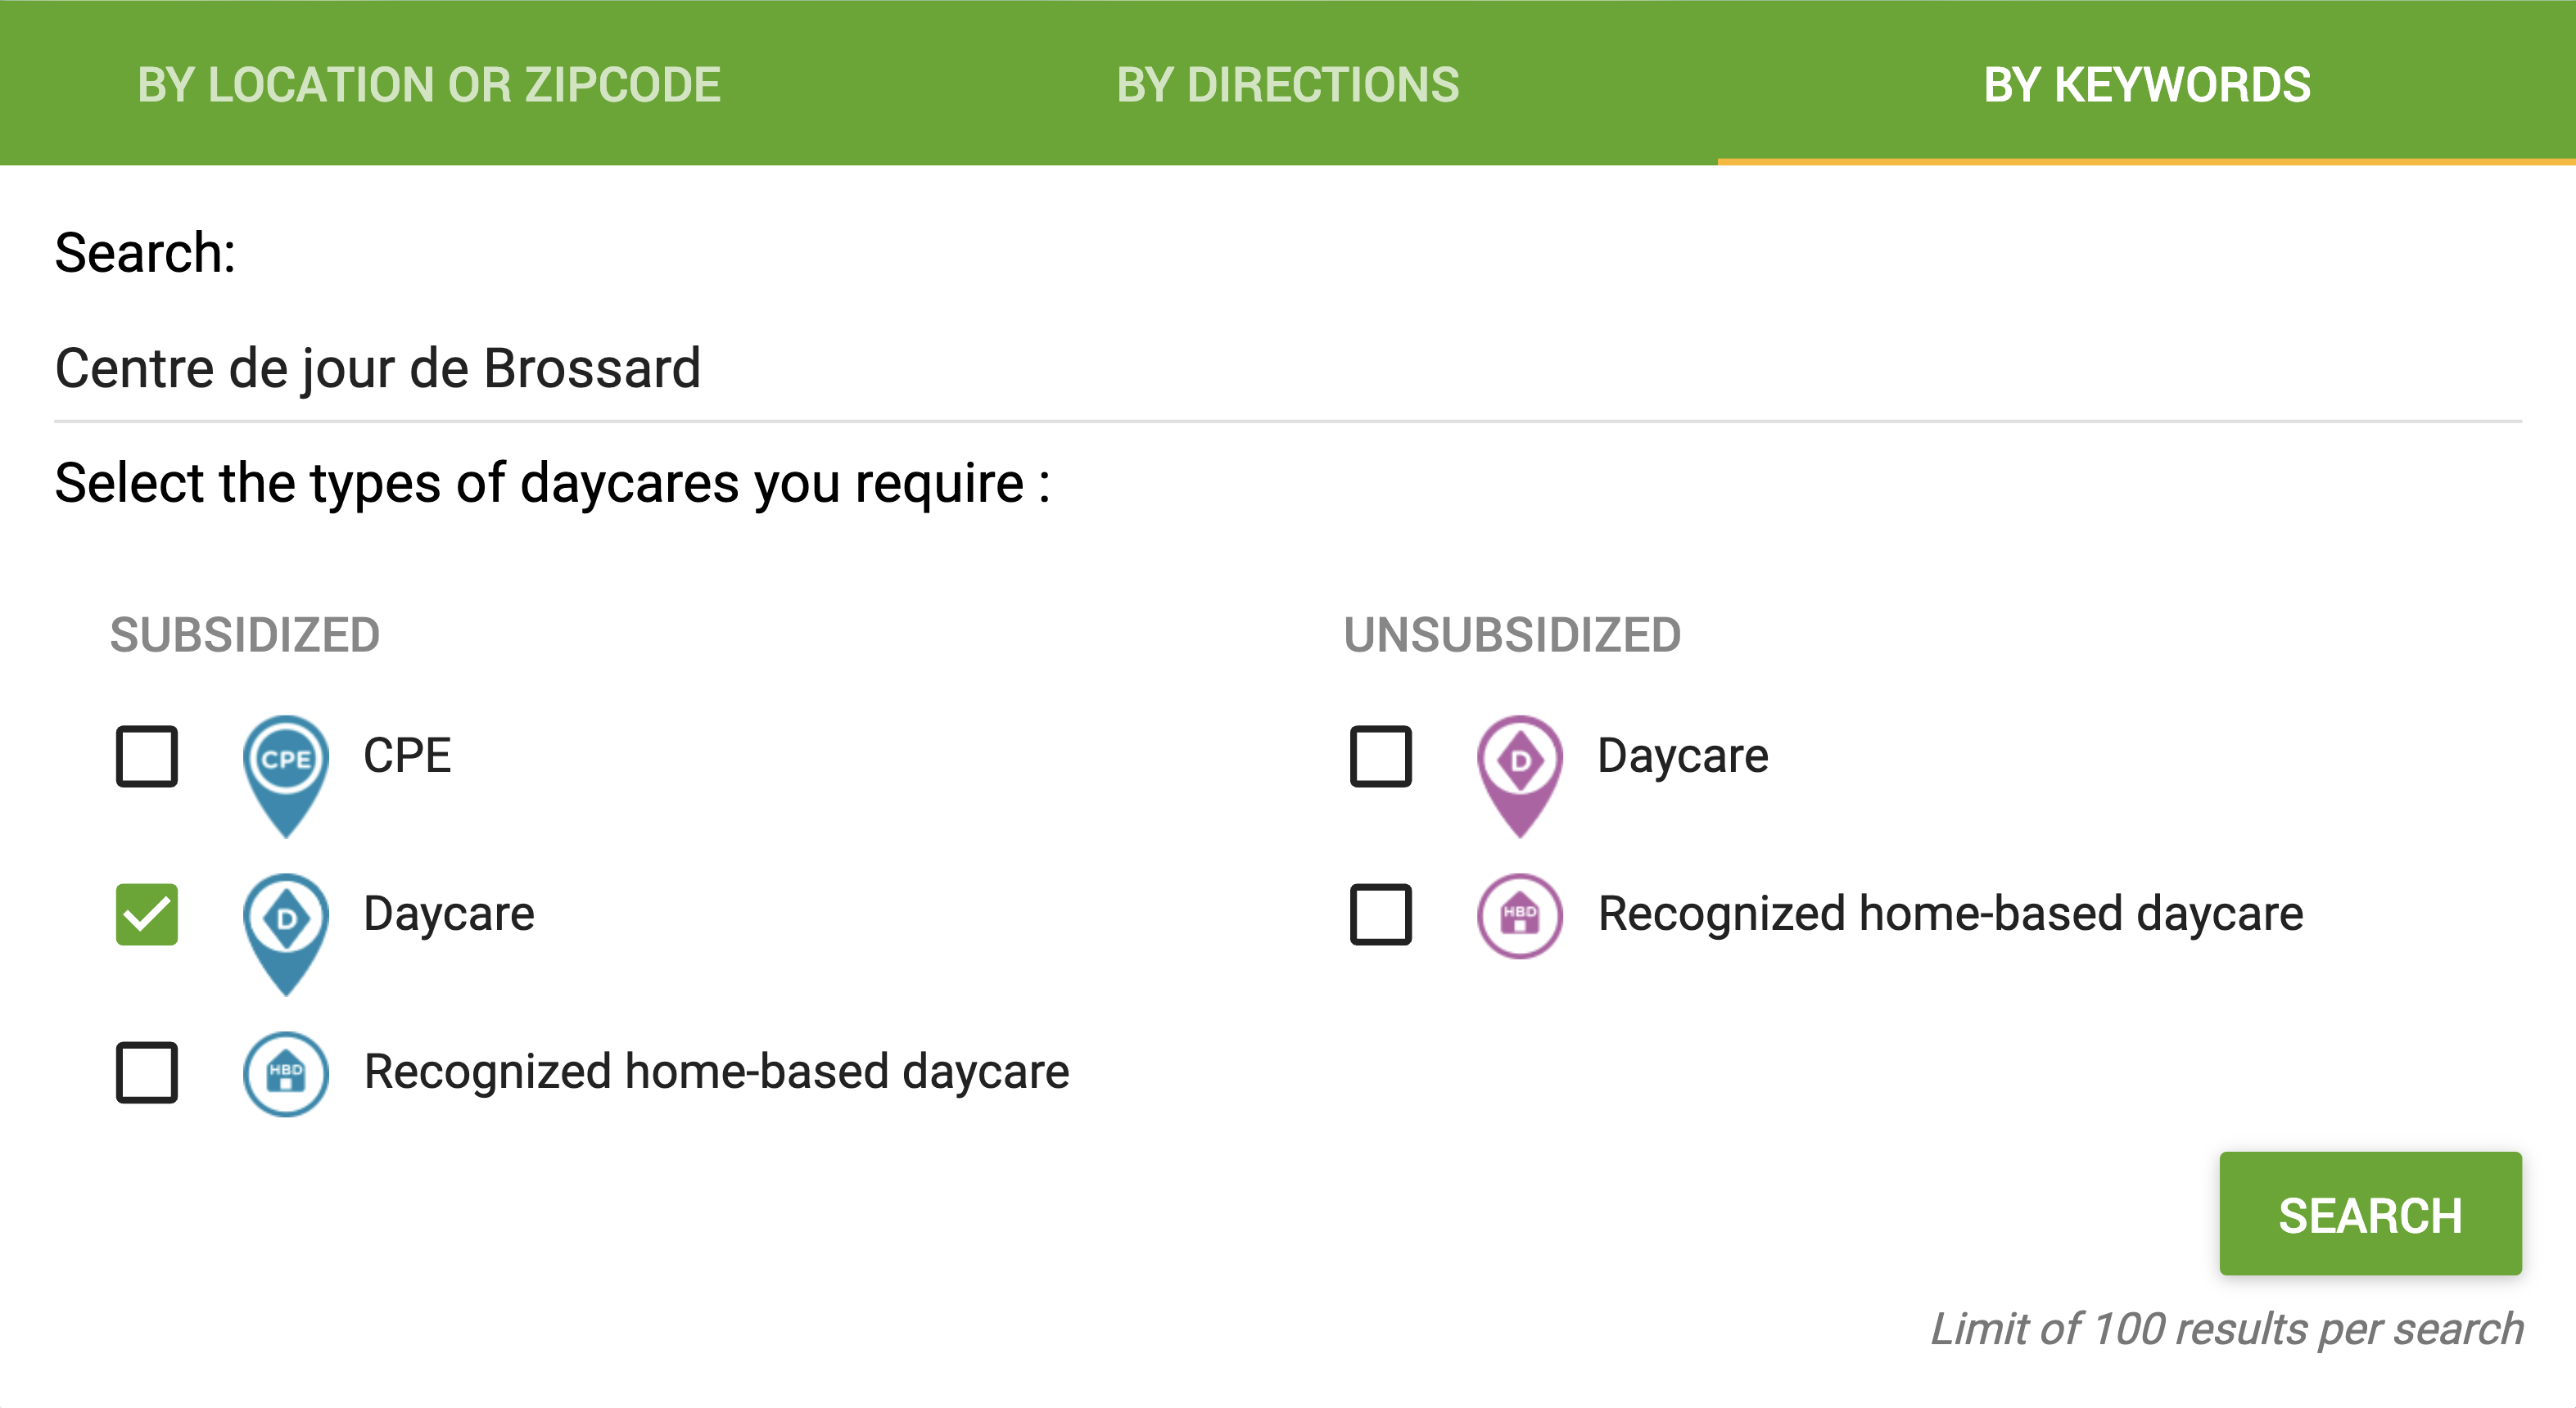This screenshot has height=1408, width=2576.
Task: Click the unsubsidized Daycare text label
Action: coord(1683,756)
